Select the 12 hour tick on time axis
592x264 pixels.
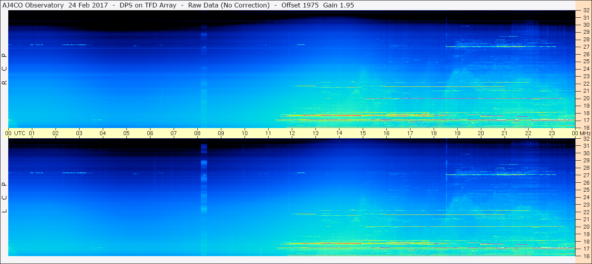(x=292, y=133)
